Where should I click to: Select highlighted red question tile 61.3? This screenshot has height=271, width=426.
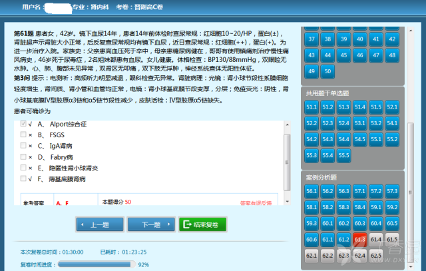(x=360, y=239)
